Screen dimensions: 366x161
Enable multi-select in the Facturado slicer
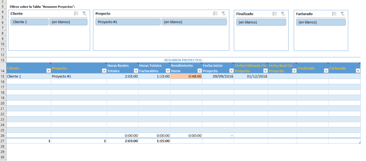click(334, 14)
